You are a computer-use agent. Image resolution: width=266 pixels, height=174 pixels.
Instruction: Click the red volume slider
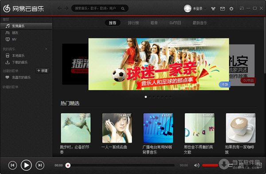[x=210, y=165]
